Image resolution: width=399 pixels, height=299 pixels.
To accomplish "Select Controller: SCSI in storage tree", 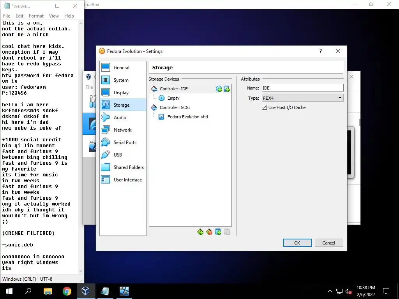I will tap(175, 107).
